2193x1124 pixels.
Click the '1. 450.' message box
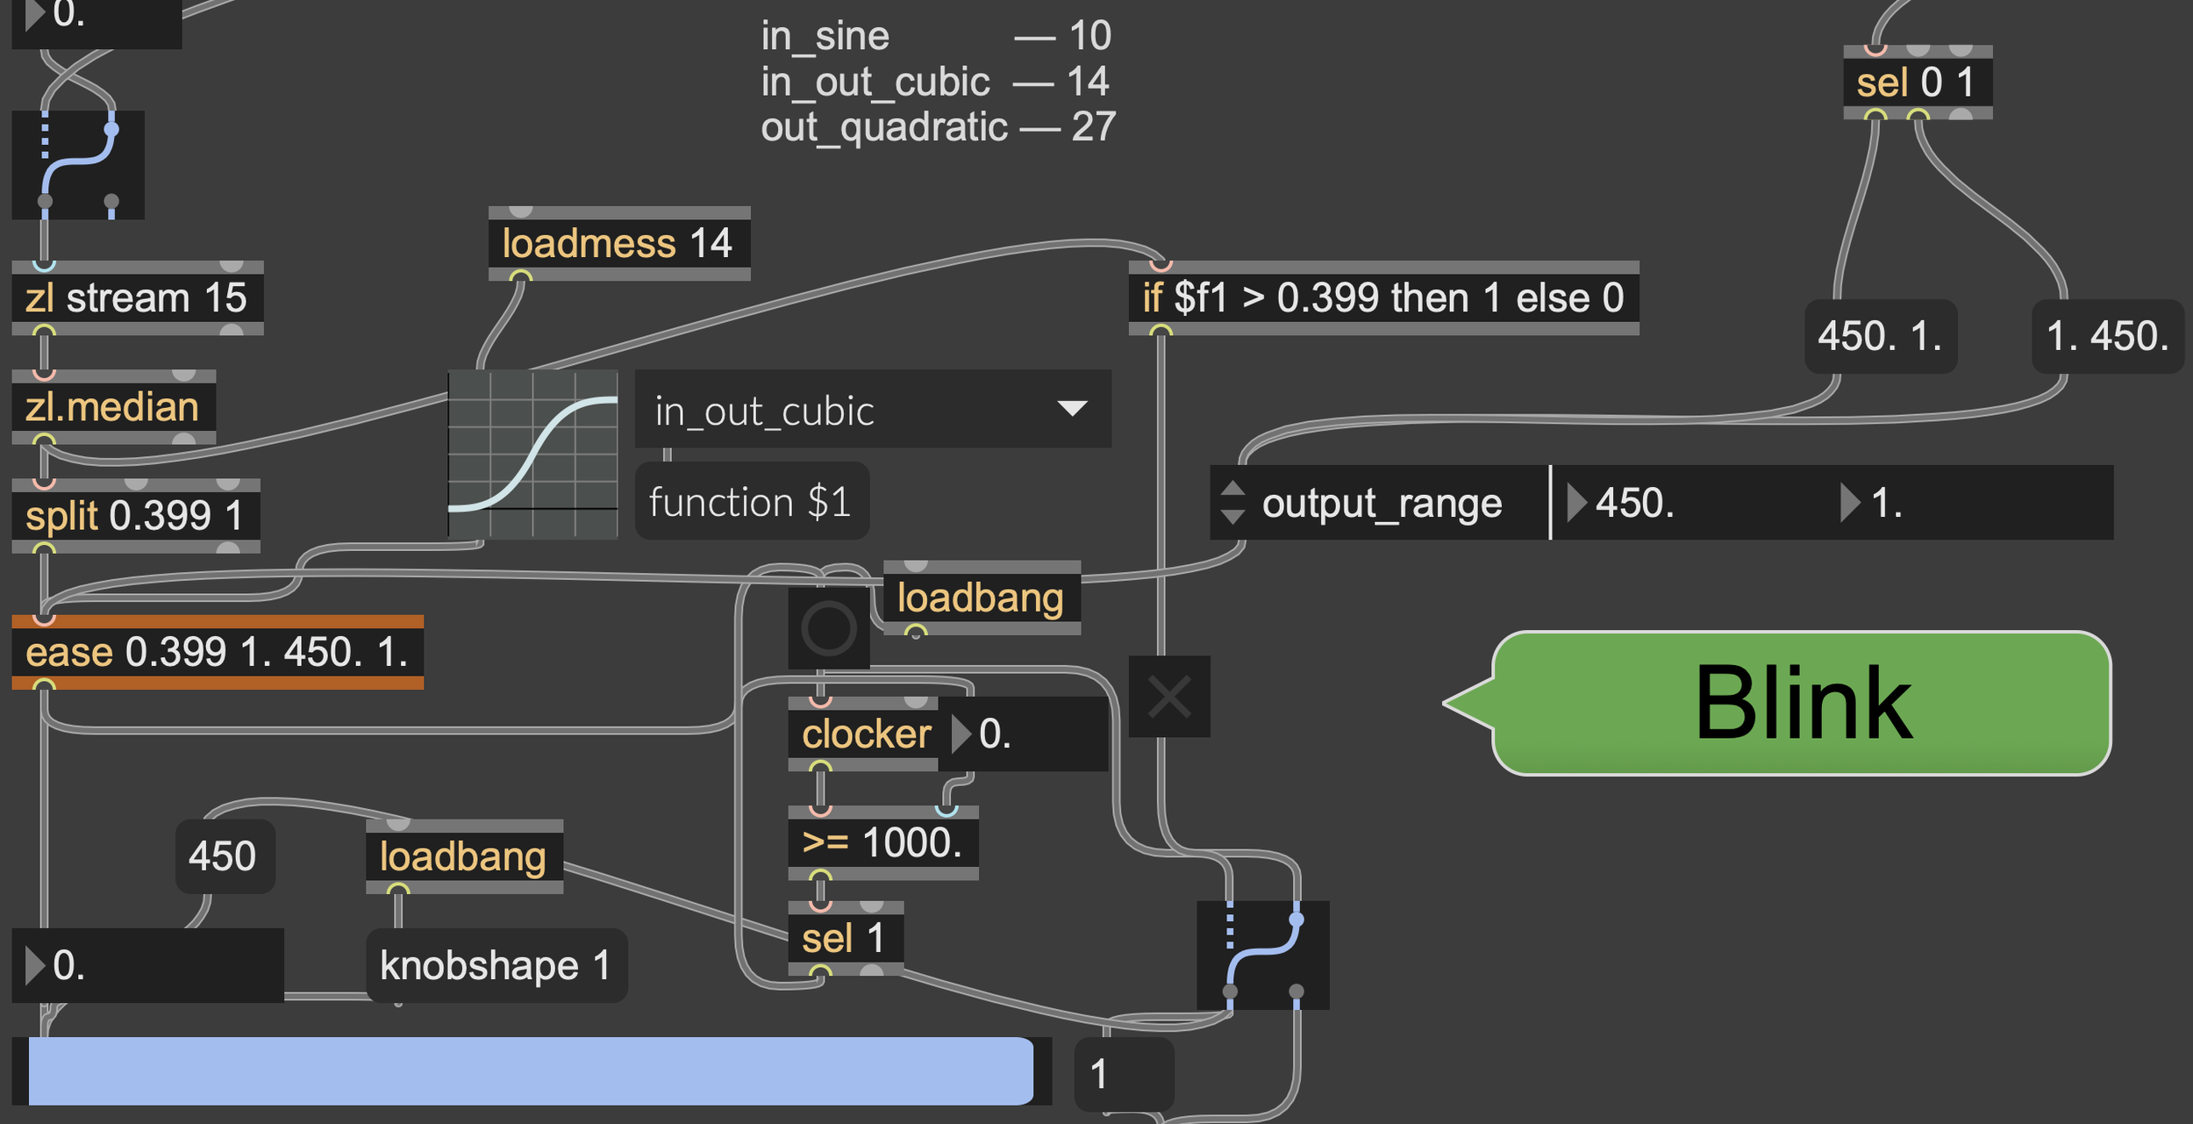tap(2107, 337)
